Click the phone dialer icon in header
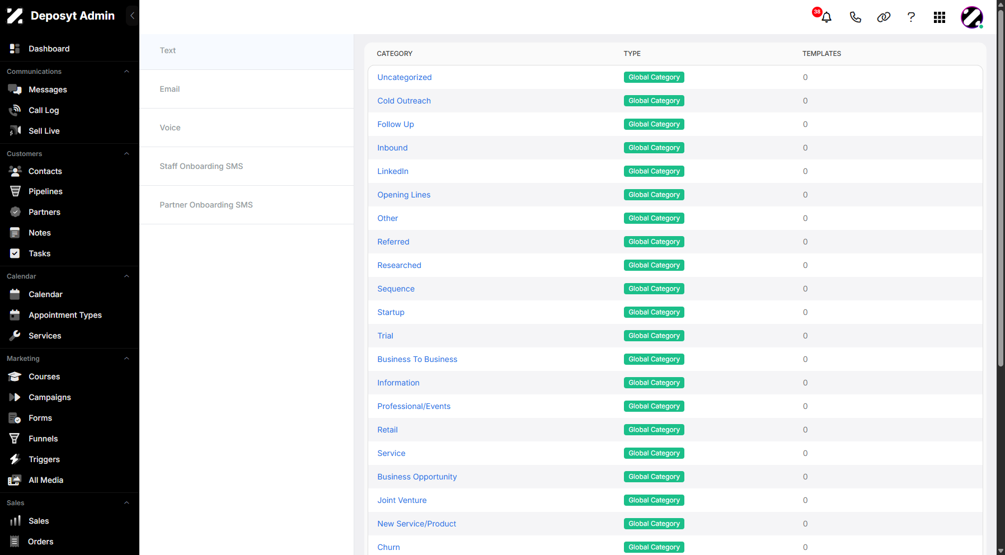The height and width of the screenshot is (555, 1005). [x=855, y=17]
